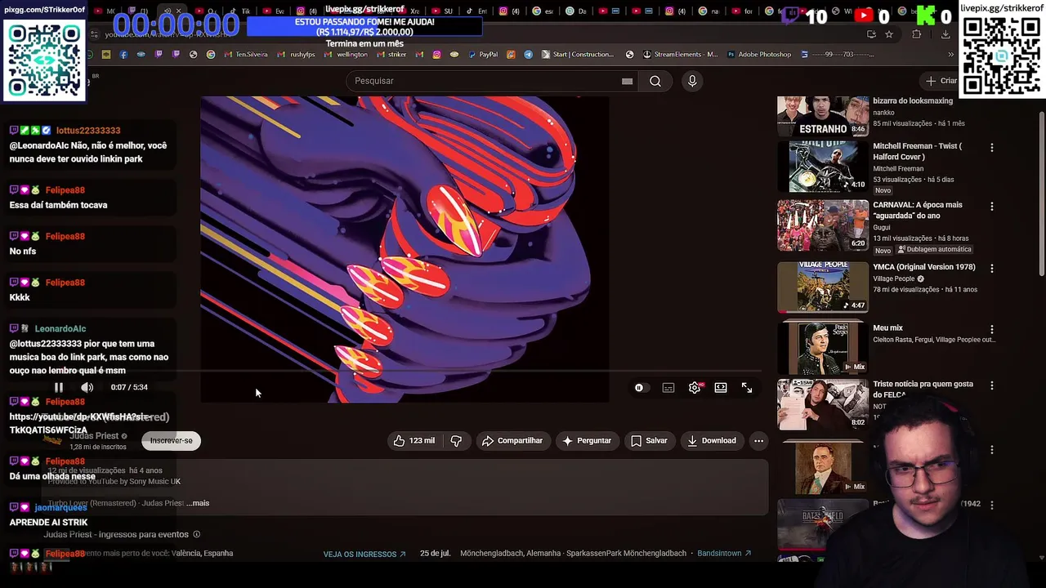The width and height of the screenshot is (1046, 588).
Task: Open the striker bookmark
Action: (x=391, y=55)
